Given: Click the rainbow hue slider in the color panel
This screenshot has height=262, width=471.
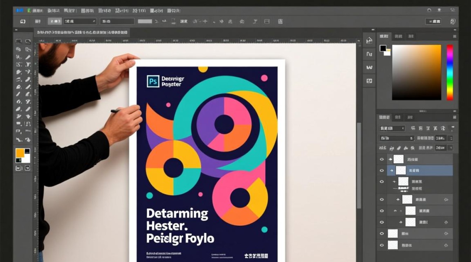Looking at the screenshot, I should [x=450, y=72].
